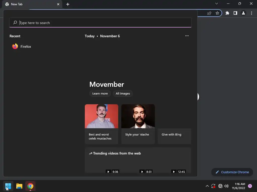Click the Today November 6 date text
This screenshot has width=257, height=192.
point(102,36)
